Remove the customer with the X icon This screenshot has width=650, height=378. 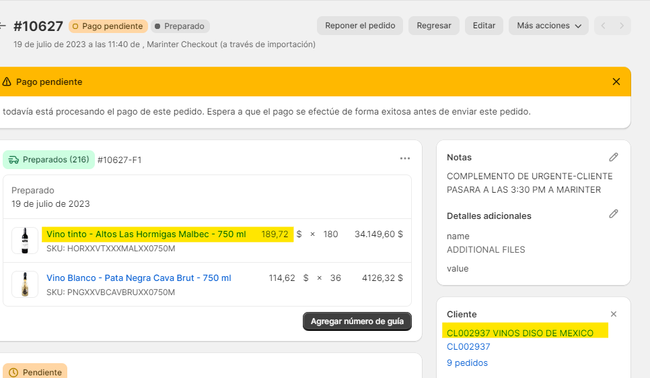(613, 314)
